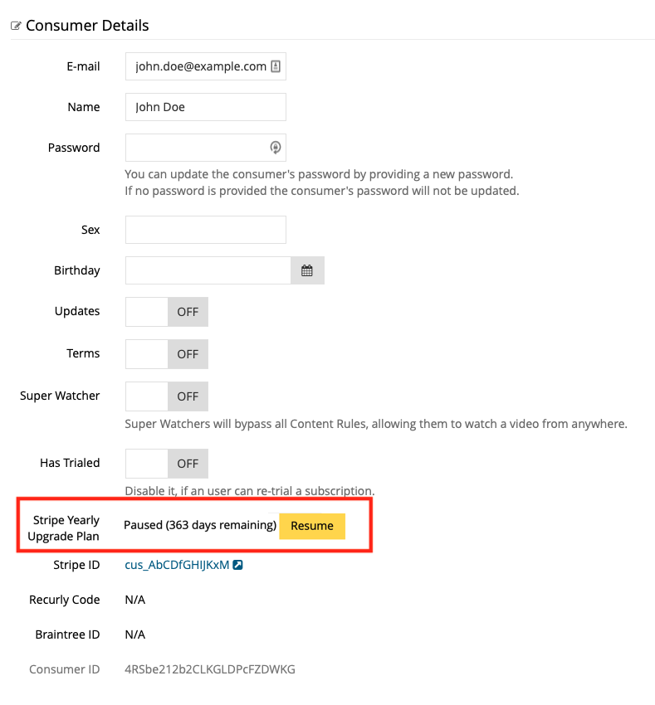Toggle the Terms switch
The width and height of the screenshot is (655, 705).
tap(167, 354)
